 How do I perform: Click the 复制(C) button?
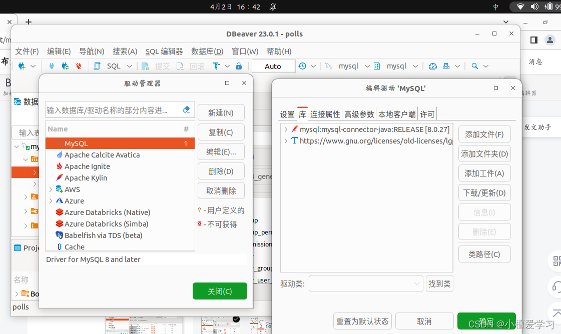click(x=221, y=132)
